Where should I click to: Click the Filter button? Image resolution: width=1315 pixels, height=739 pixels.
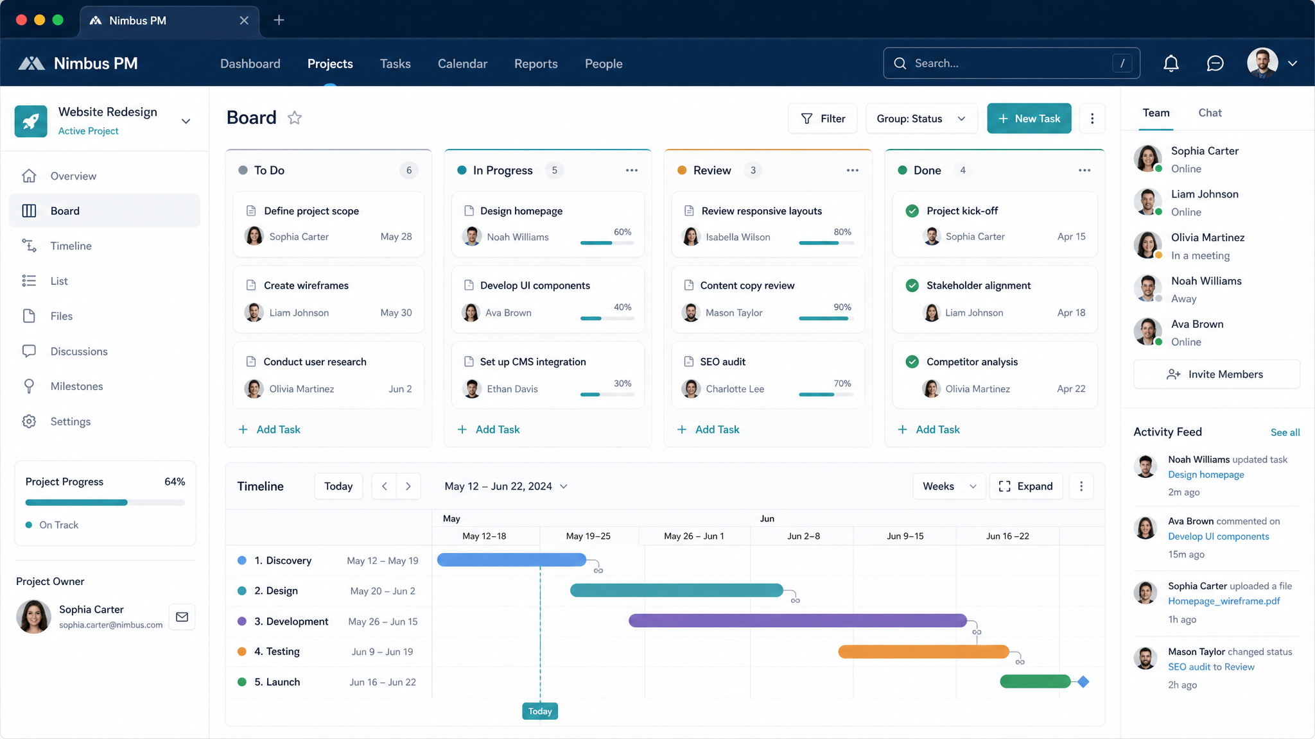point(823,119)
